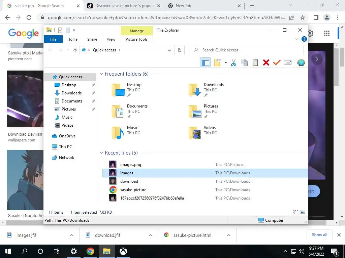Open address bar history dropdown
This screenshot has width=345, height=258.
(169, 50)
